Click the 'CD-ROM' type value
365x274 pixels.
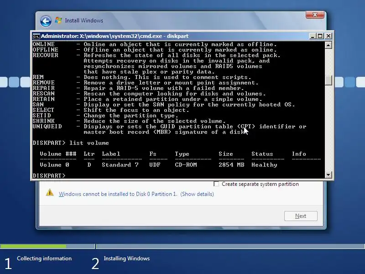point(186,165)
